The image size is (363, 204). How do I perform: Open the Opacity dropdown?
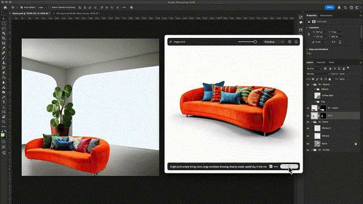tap(347, 74)
